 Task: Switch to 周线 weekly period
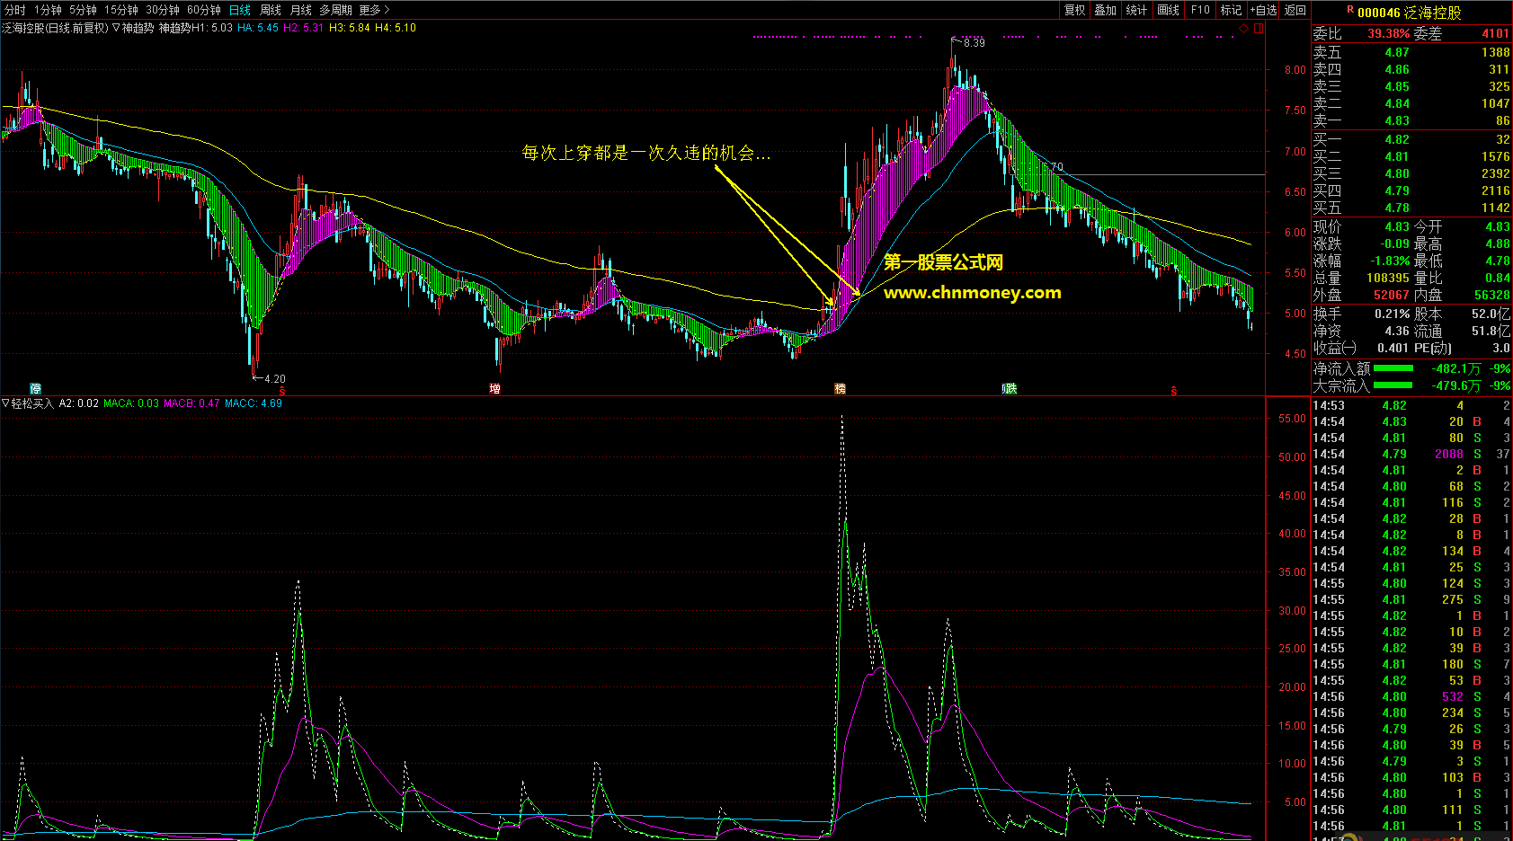click(x=271, y=10)
